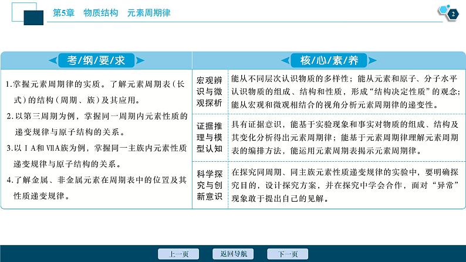This screenshot has width=466, height=262.
Task: Click requirement 4 了解金属、非金属元素
Action: [x=96, y=188]
